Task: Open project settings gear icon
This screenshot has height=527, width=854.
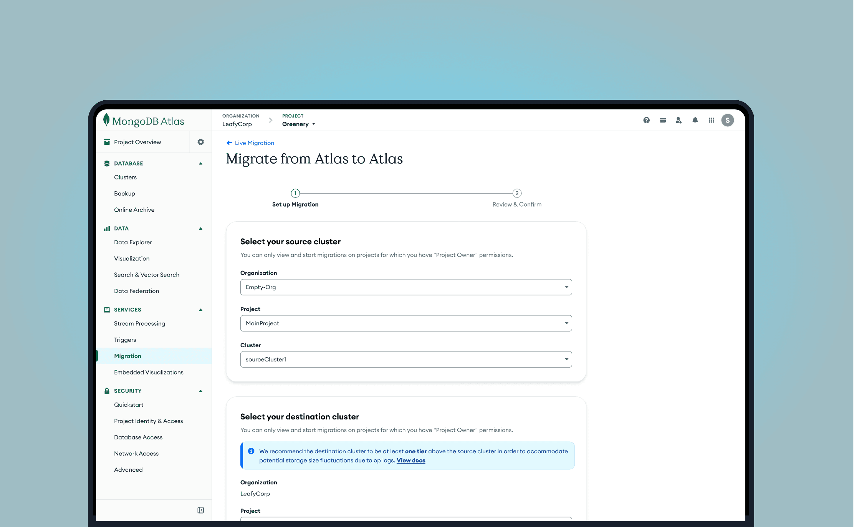Action: click(200, 142)
